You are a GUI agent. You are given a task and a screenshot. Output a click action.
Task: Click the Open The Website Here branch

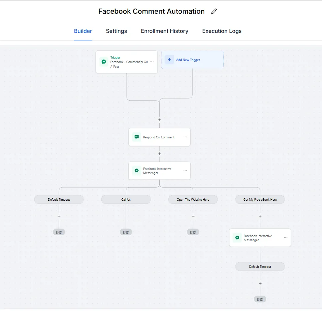[x=193, y=199]
